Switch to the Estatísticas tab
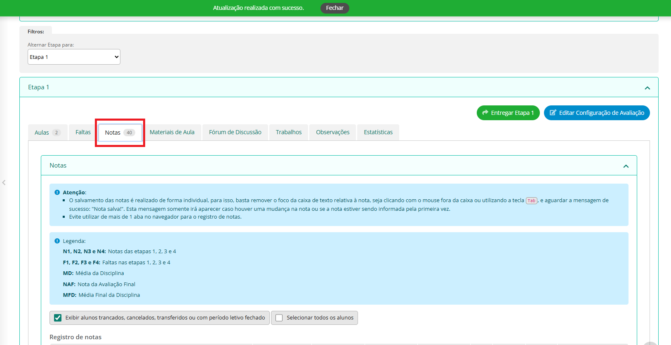The image size is (671, 345). pos(378,132)
